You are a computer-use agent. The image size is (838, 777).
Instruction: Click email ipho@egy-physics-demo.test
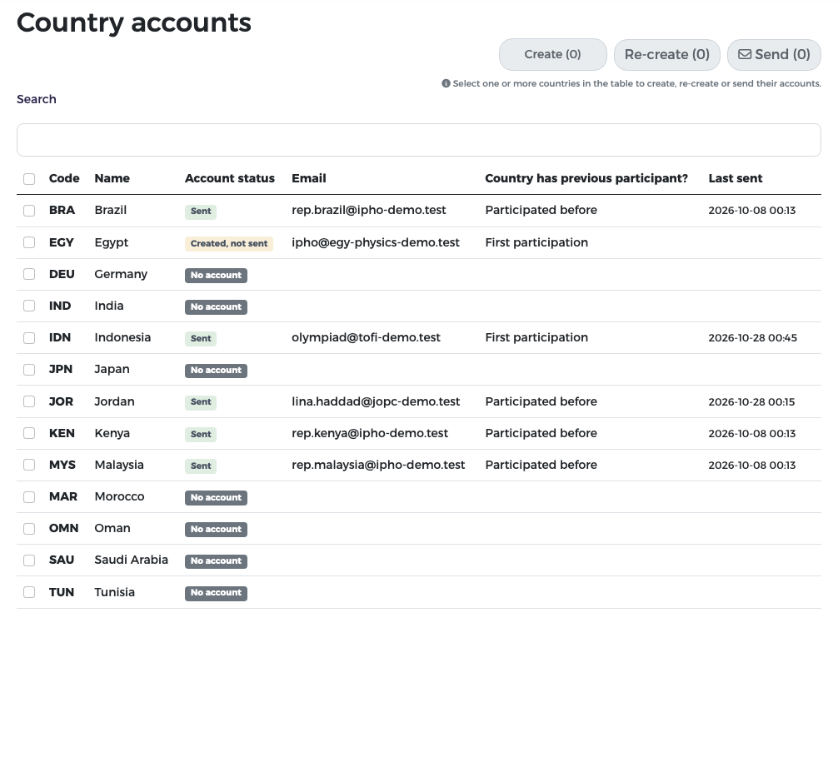376,242
